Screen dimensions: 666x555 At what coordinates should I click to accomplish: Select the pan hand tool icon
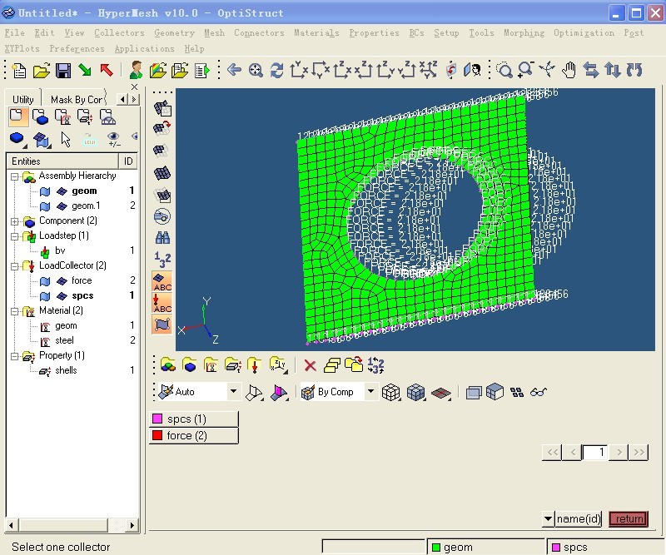569,70
